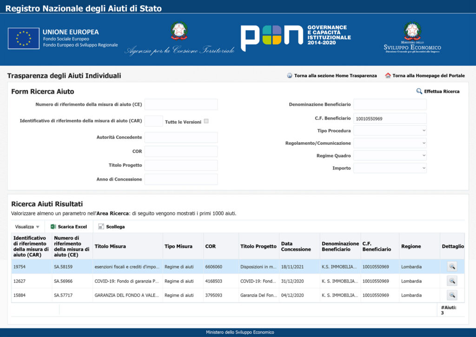This screenshot has height=337, width=476.
Task: Click the C.F. Beneficiario input field
Action: click(x=390, y=119)
